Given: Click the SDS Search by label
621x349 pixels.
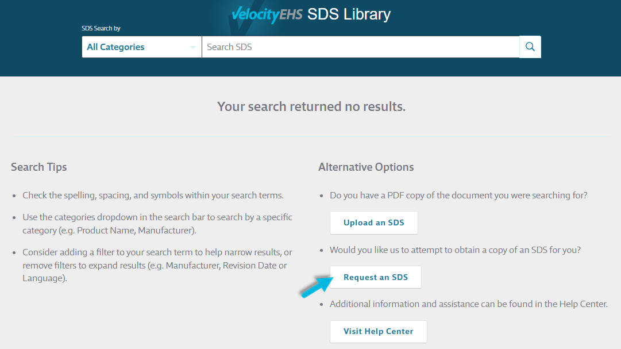Looking at the screenshot, I should 101,28.
